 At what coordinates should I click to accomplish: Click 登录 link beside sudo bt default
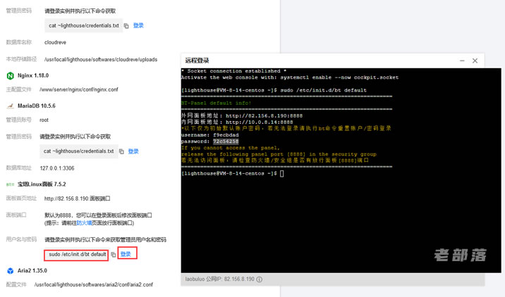click(126, 254)
